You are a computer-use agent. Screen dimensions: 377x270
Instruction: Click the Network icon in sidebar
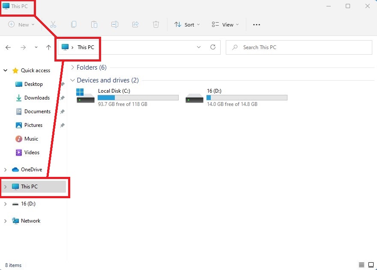[x=15, y=221]
